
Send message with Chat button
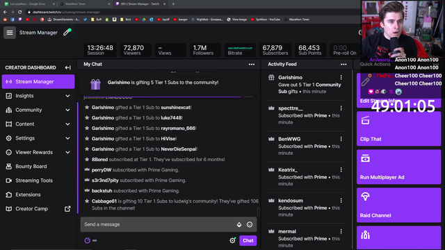tap(248, 240)
